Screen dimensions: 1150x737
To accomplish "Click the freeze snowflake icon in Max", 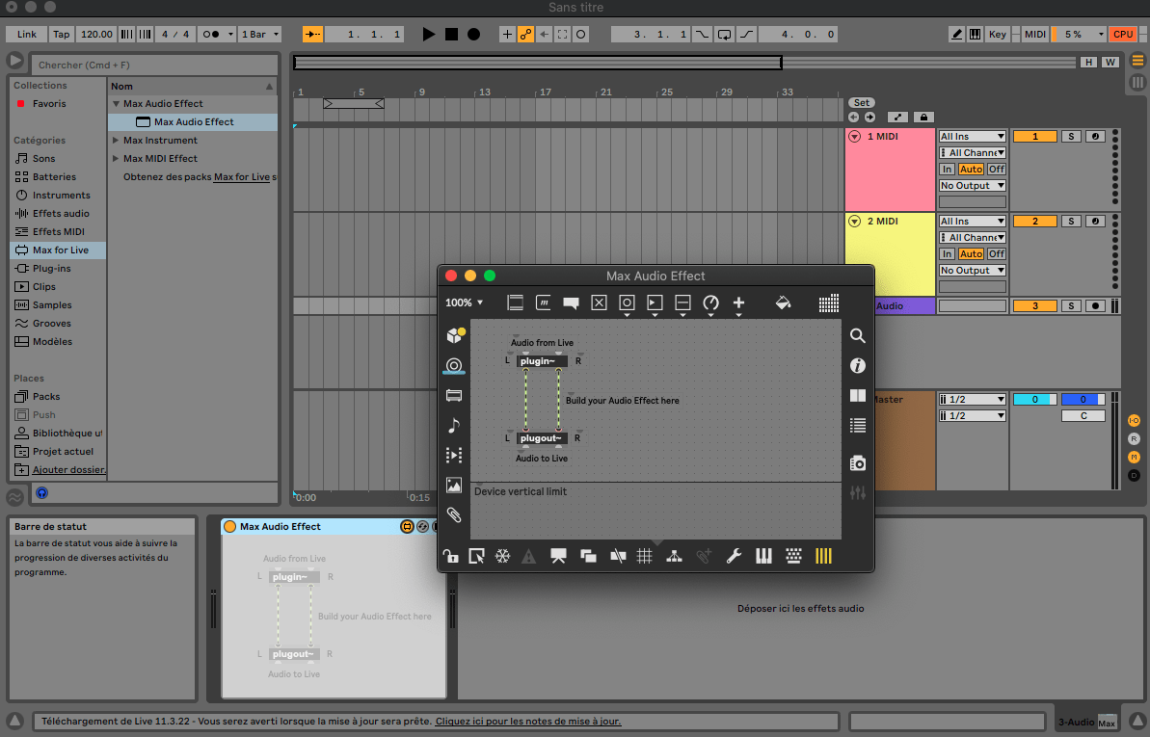I will point(502,556).
